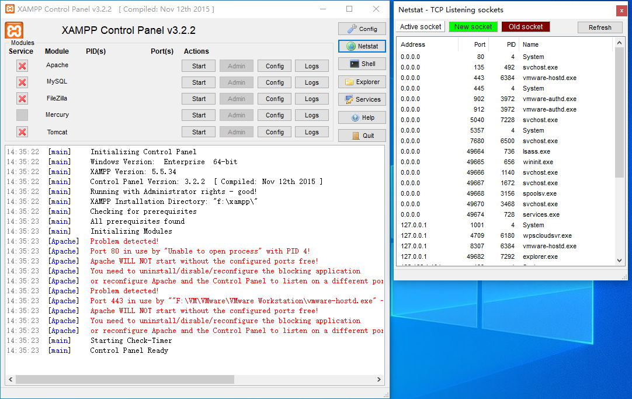This screenshot has height=399, width=632.
Task: Toggle the Mercury service checkbox
Action: (x=22, y=115)
